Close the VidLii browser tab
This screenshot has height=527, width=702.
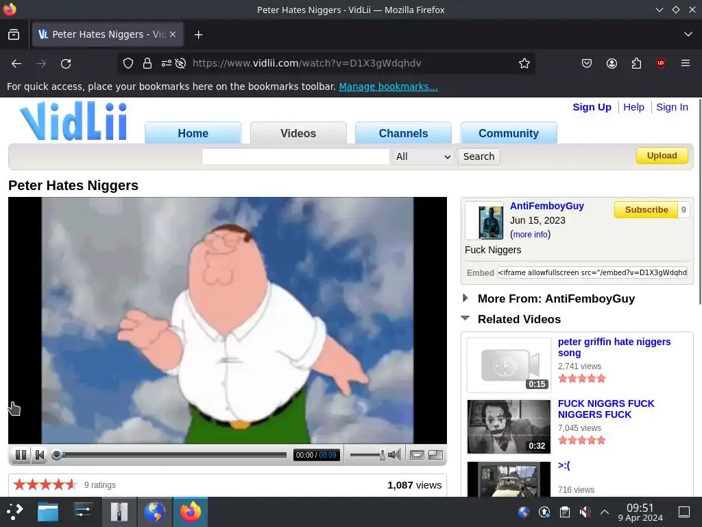click(173, 34)
